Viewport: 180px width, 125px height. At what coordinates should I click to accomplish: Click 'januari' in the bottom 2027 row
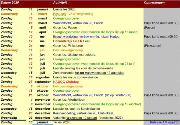43,122
